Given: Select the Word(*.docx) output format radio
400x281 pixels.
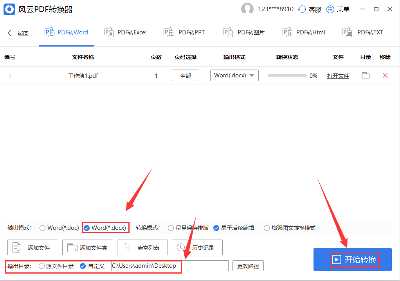Looking at the screenshot, I should tap(105, 228).
